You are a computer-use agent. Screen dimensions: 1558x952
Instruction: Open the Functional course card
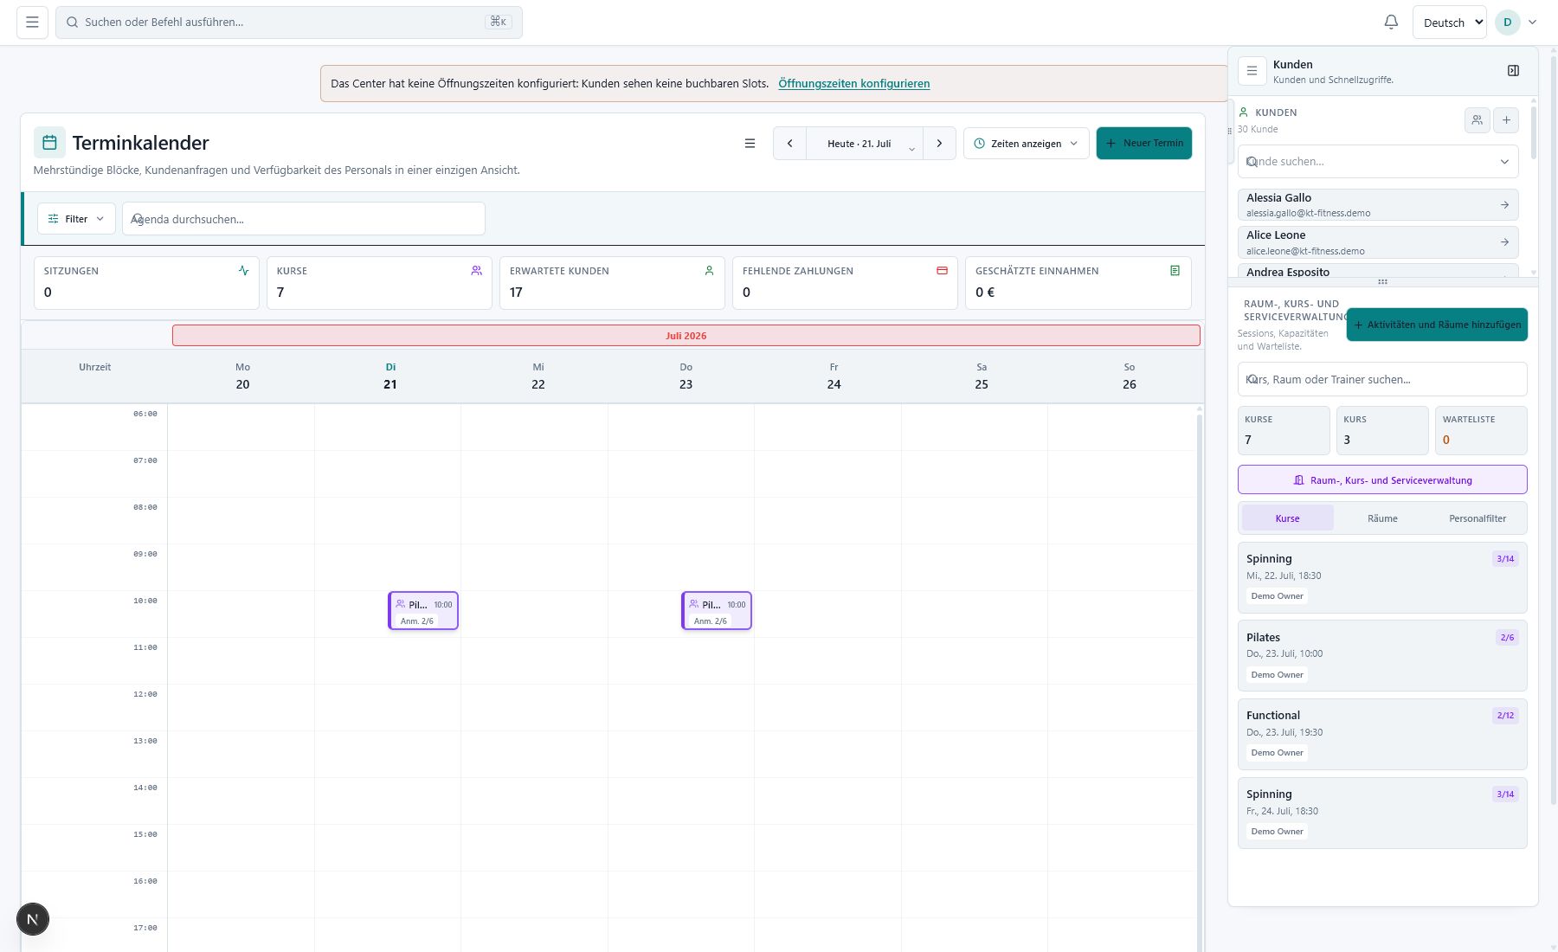pos(1382,734)
